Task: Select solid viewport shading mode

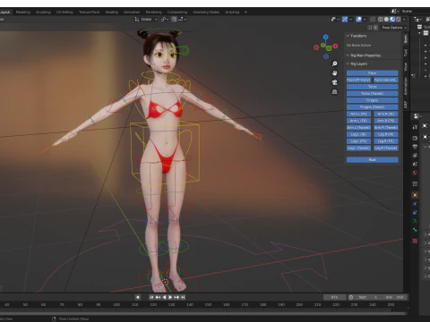Action: 386,19
